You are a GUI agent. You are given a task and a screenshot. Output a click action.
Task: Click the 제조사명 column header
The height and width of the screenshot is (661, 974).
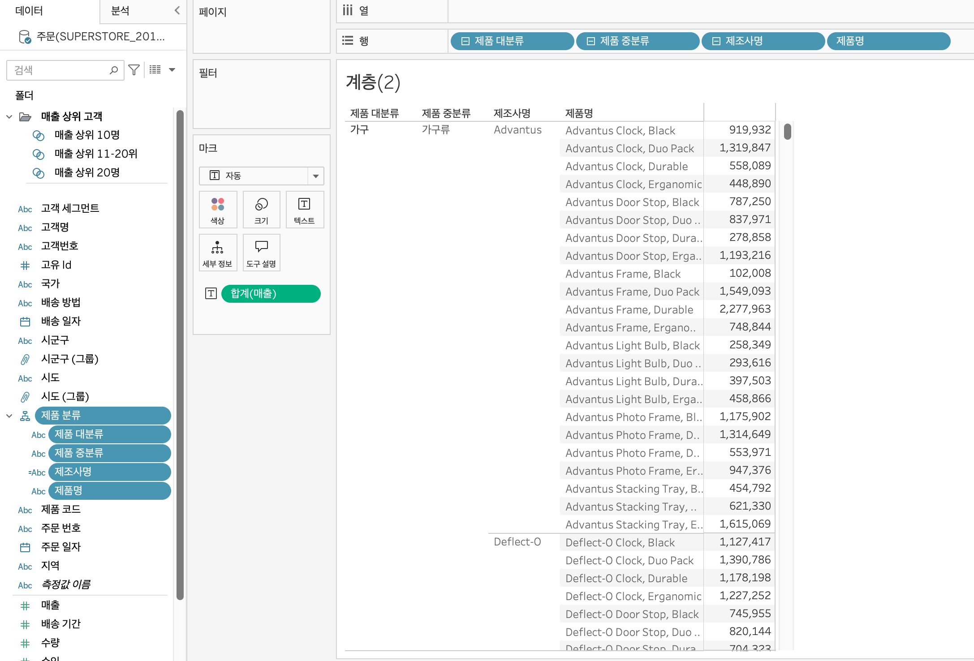(x=512, y=113)
